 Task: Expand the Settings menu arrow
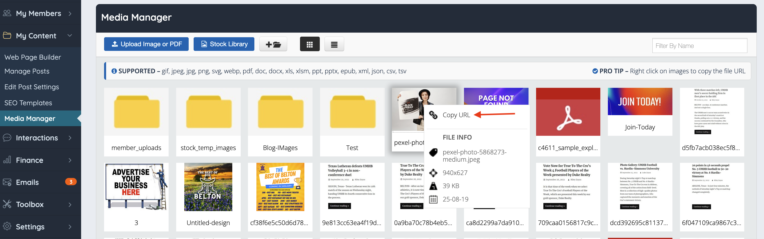70,226
